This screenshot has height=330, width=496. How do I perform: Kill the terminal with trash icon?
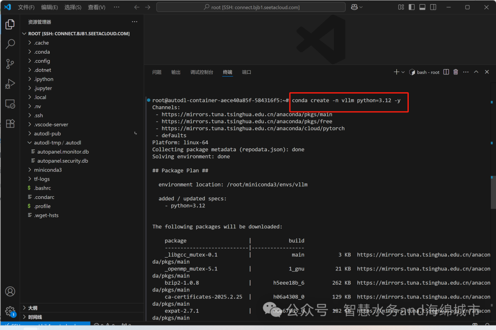[456, 72]
